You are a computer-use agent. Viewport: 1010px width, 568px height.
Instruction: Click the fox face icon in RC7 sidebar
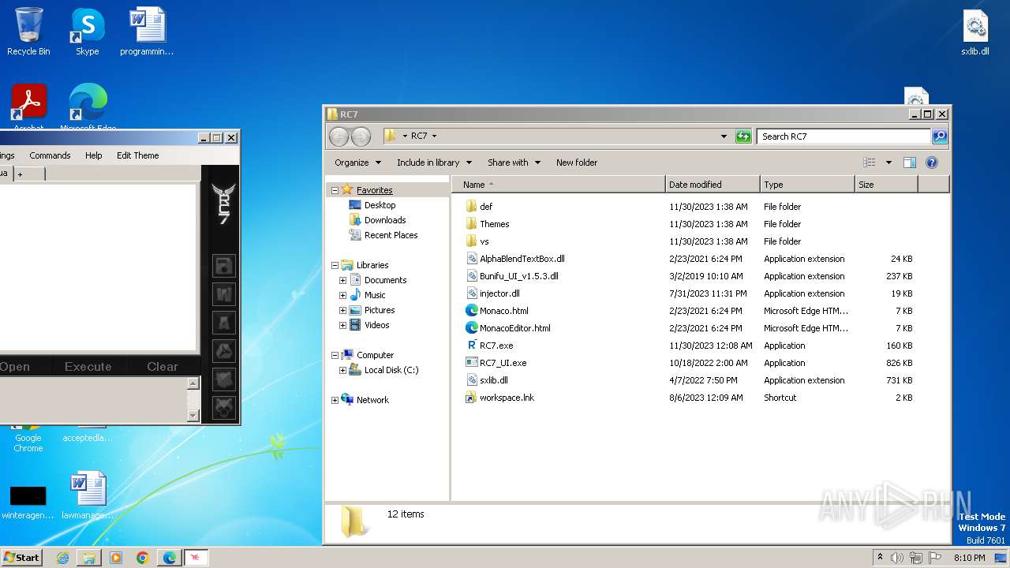[224, 379]
